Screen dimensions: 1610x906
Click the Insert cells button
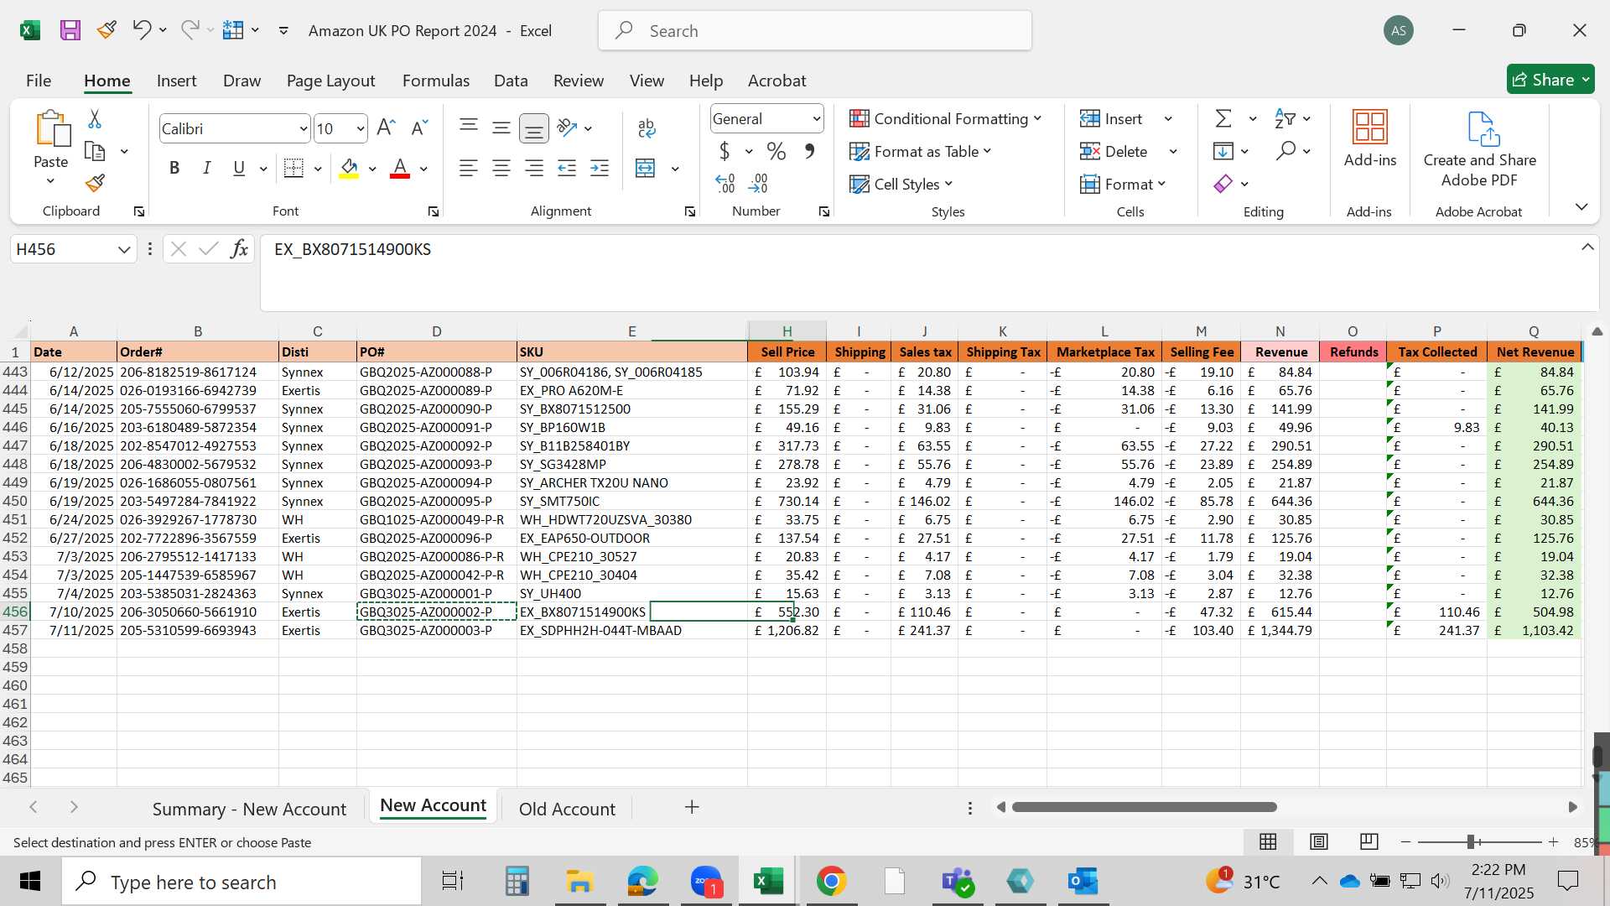pyautogui.click(x=1112, y=119)
